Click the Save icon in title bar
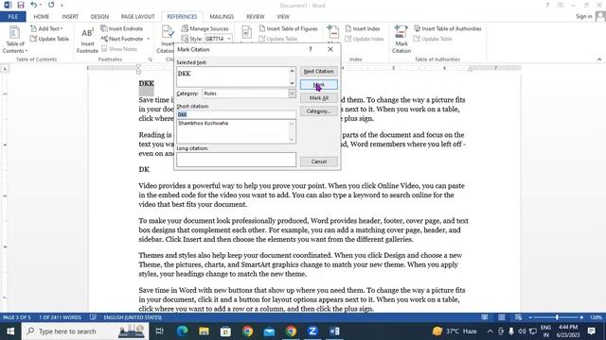606x340 pixels. pos(21,5)
